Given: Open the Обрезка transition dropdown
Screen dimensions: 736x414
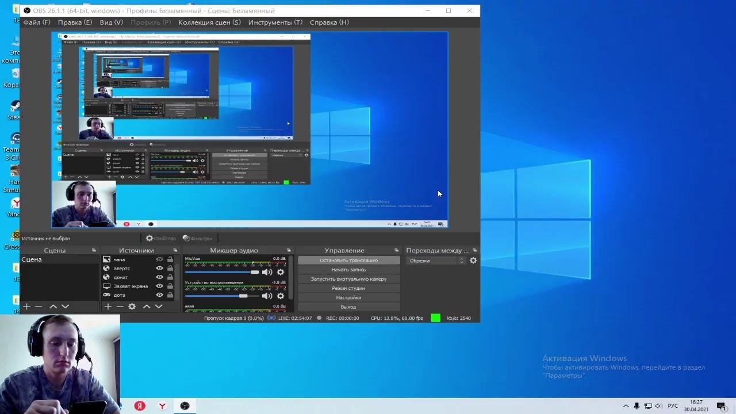Looking at the screenshot, I should [x=436, y=260].
